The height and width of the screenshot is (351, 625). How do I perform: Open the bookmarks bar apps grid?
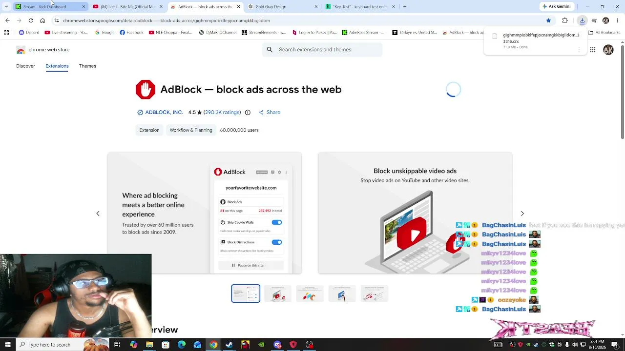(x=6, y=33)
